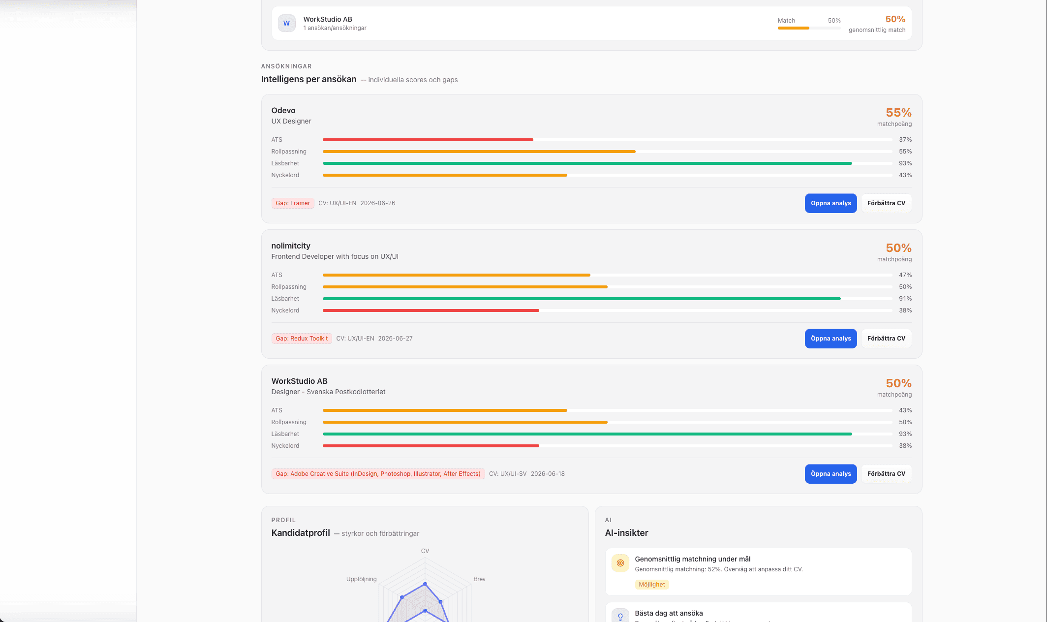Click the nolimitcity company name heading

(x=291, y=246)
